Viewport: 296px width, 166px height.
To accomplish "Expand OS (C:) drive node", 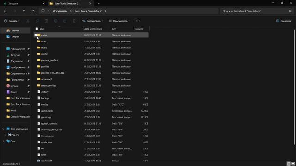I will (5, 135).
